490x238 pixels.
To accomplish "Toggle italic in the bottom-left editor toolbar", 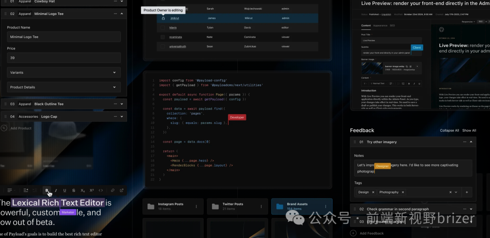I will click(56, 190).
